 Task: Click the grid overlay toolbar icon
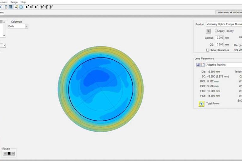click(x=10, y=7)
